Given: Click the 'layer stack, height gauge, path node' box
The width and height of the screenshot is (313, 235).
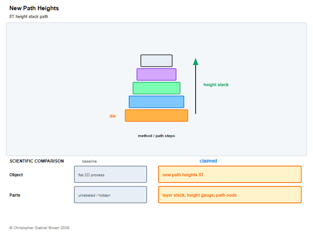Looking at the screenshot, I should point(230,195).
